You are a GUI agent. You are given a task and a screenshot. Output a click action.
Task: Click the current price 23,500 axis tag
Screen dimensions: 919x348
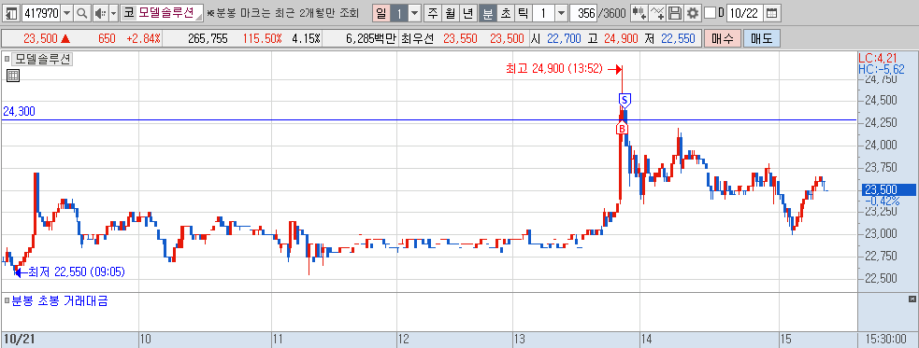coord(888,189)
